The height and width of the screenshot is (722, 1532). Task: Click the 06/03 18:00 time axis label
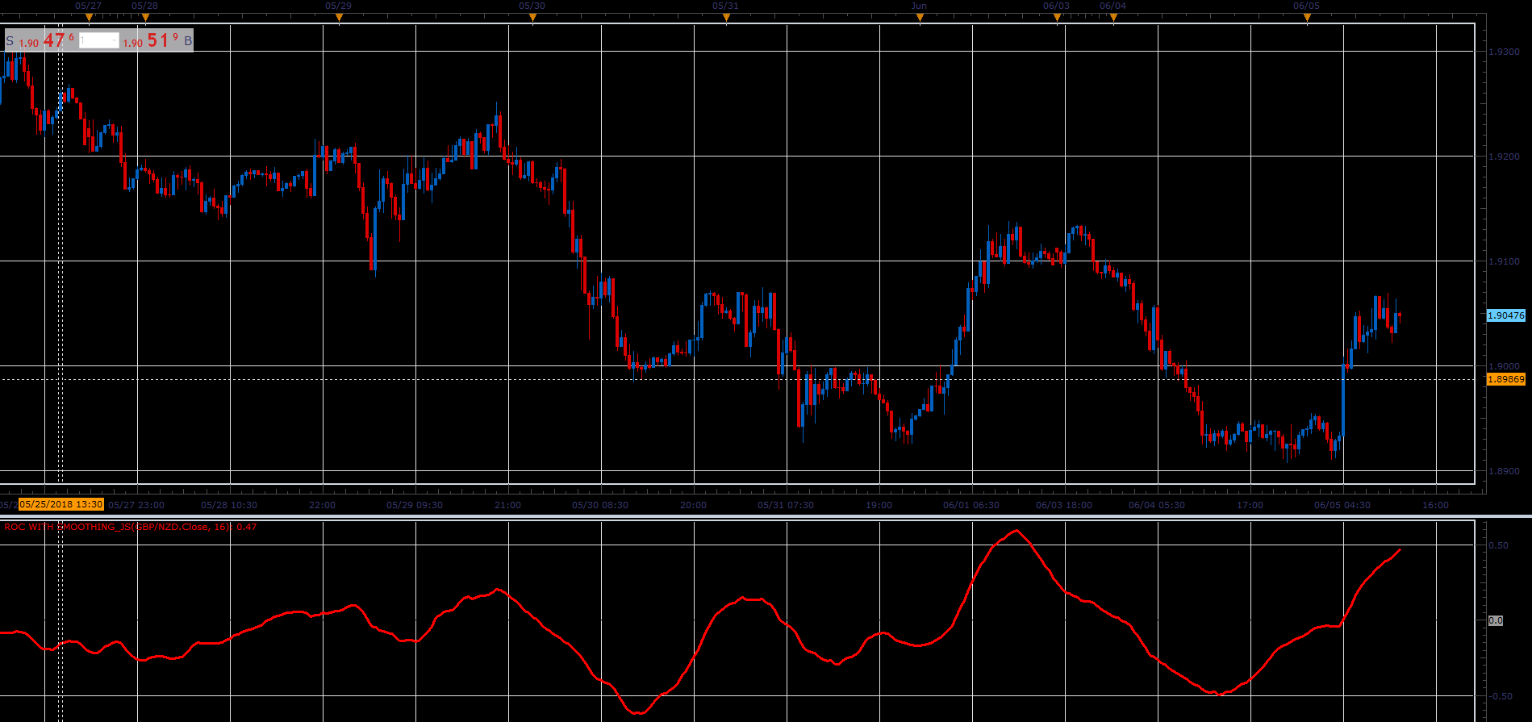tap(1064, 505)
